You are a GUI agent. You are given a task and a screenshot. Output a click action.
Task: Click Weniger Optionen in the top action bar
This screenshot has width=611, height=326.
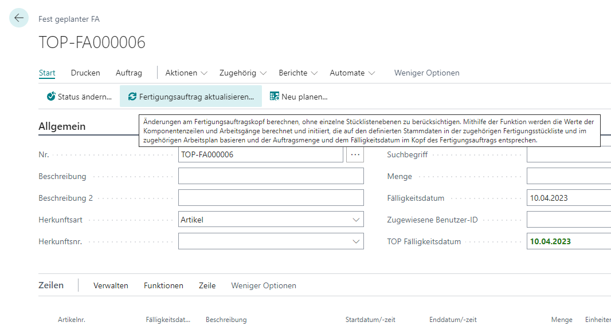point(426,73)
